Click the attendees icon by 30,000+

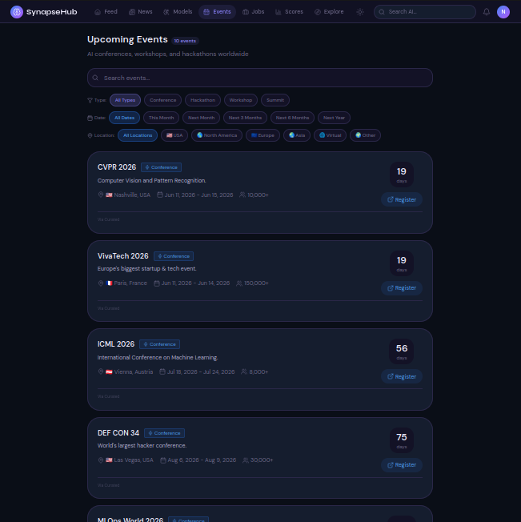[x=246, y=460]
